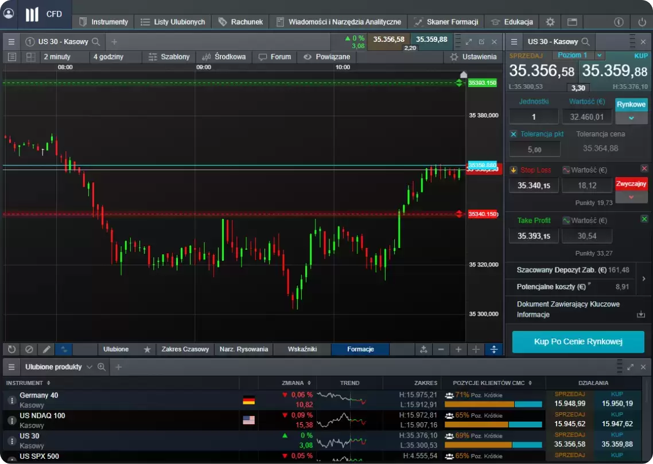The width and height of the screenshot is (653, 464).
Task: Sort watchlist by ZMIANA column
Action: tap(296, 383)
